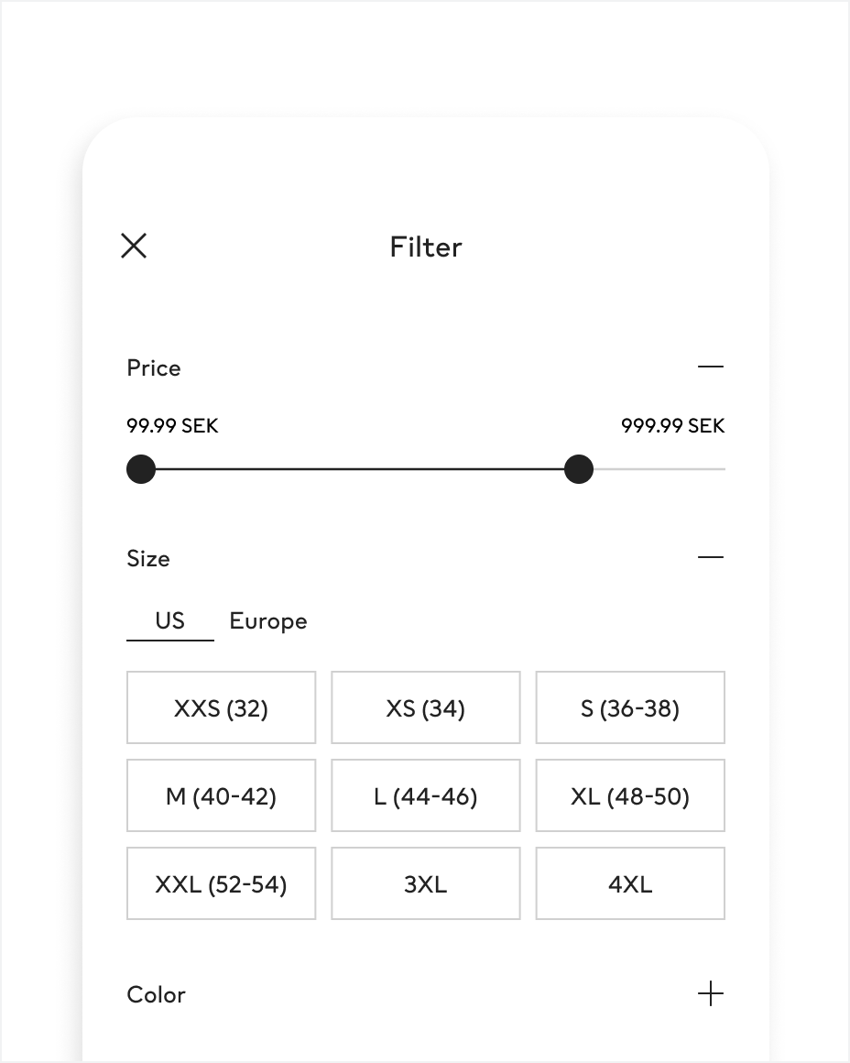This screenshot has height=1063, width=850.
Task: Click the minimum price slider handle
Action: (141, 469)
